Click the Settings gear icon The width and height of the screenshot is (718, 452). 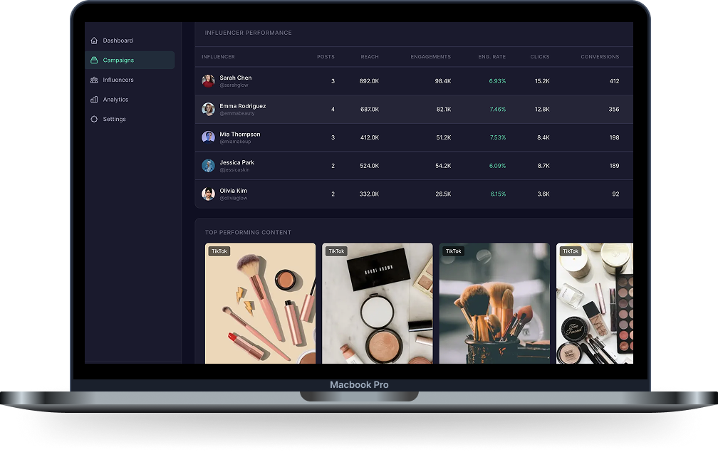(94, 119)
